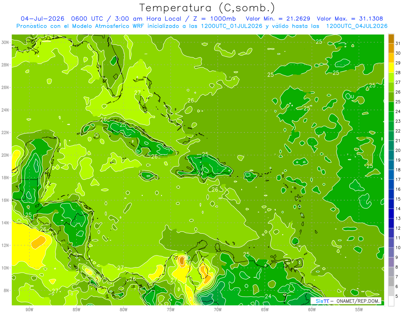The width and height of the screenshot is (407, 314).
Task: Click the color scale label '17'
Action: click(x=398, y=180)
